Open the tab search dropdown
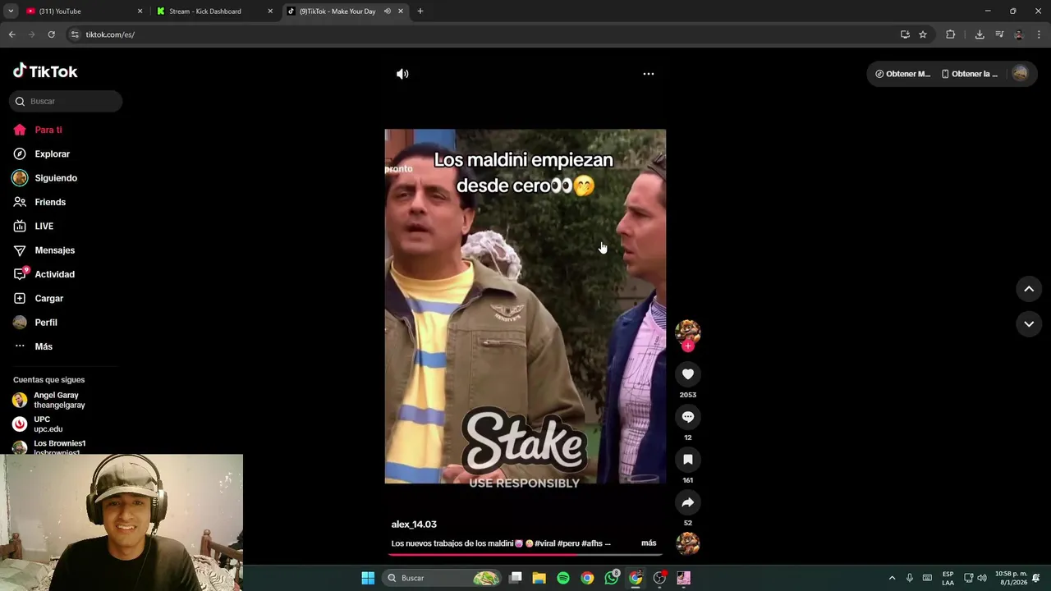 [x=11, y=11]
